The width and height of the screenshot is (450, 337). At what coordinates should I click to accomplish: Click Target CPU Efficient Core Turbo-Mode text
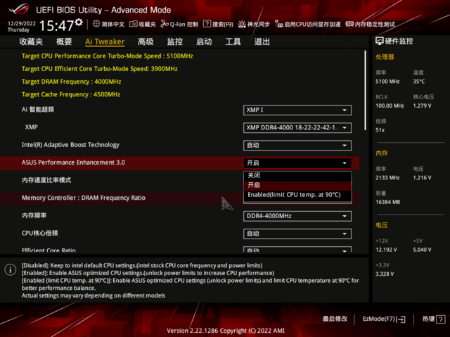100,69
